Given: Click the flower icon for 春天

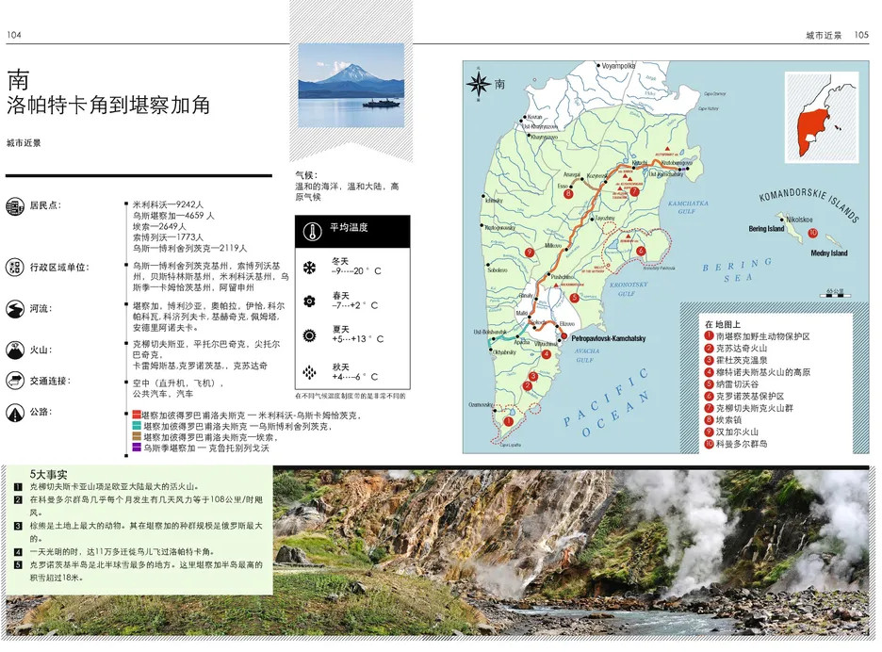Looking at the screenshot, I should (x=308, y=301).
